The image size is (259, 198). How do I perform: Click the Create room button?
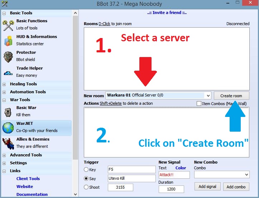231,96
